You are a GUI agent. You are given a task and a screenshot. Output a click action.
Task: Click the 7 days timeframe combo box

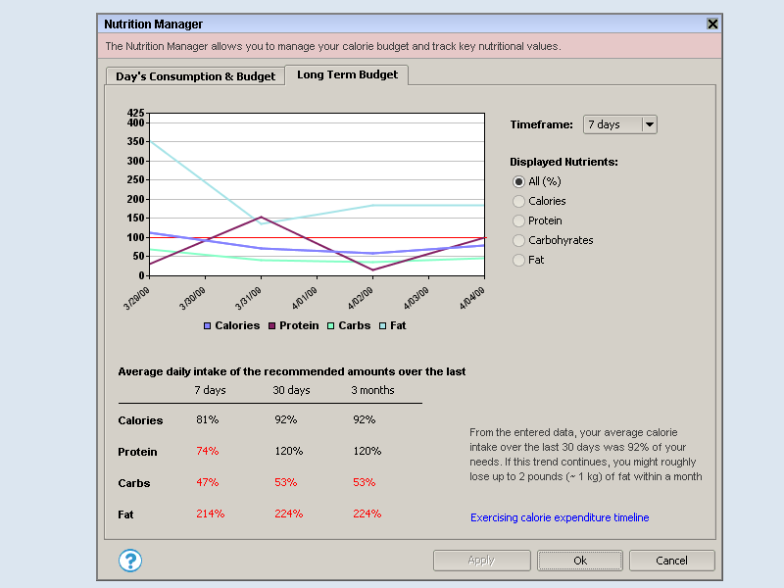pos(612,124)
